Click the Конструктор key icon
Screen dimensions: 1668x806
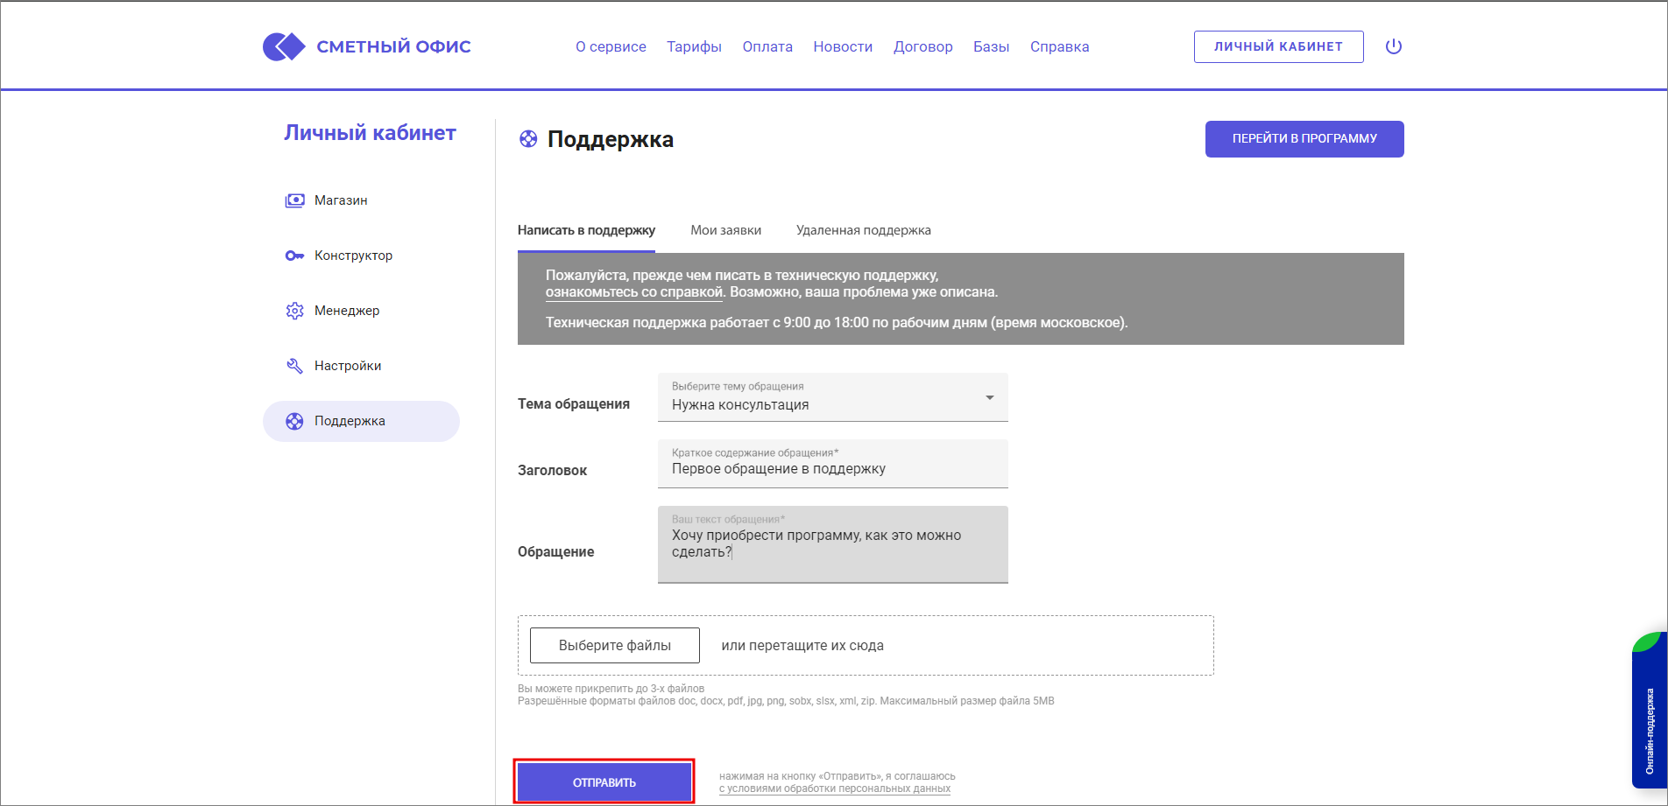click(294, 256)
